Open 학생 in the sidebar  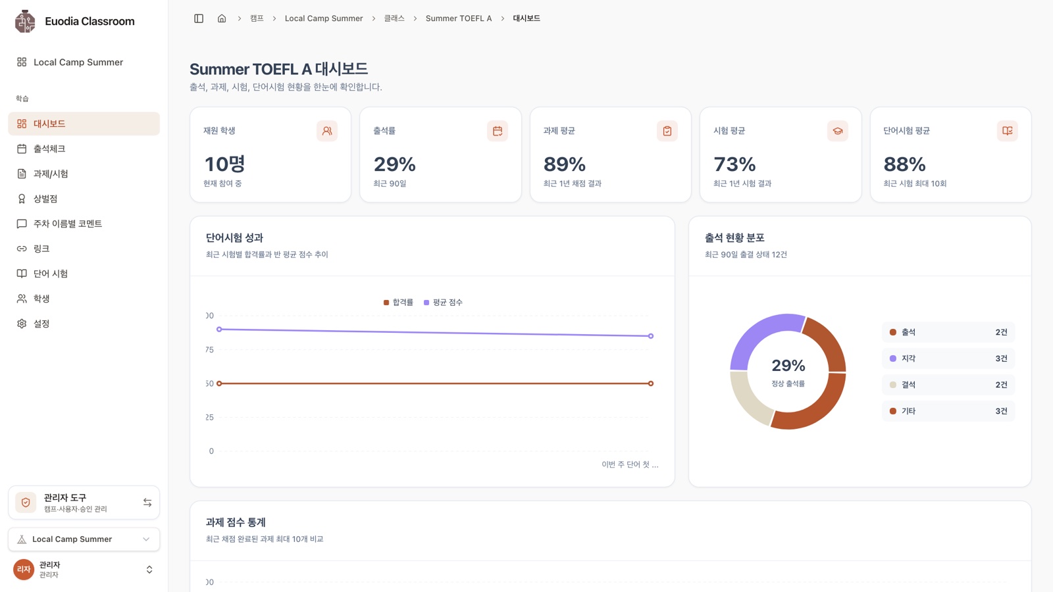[x=84, y=299]
